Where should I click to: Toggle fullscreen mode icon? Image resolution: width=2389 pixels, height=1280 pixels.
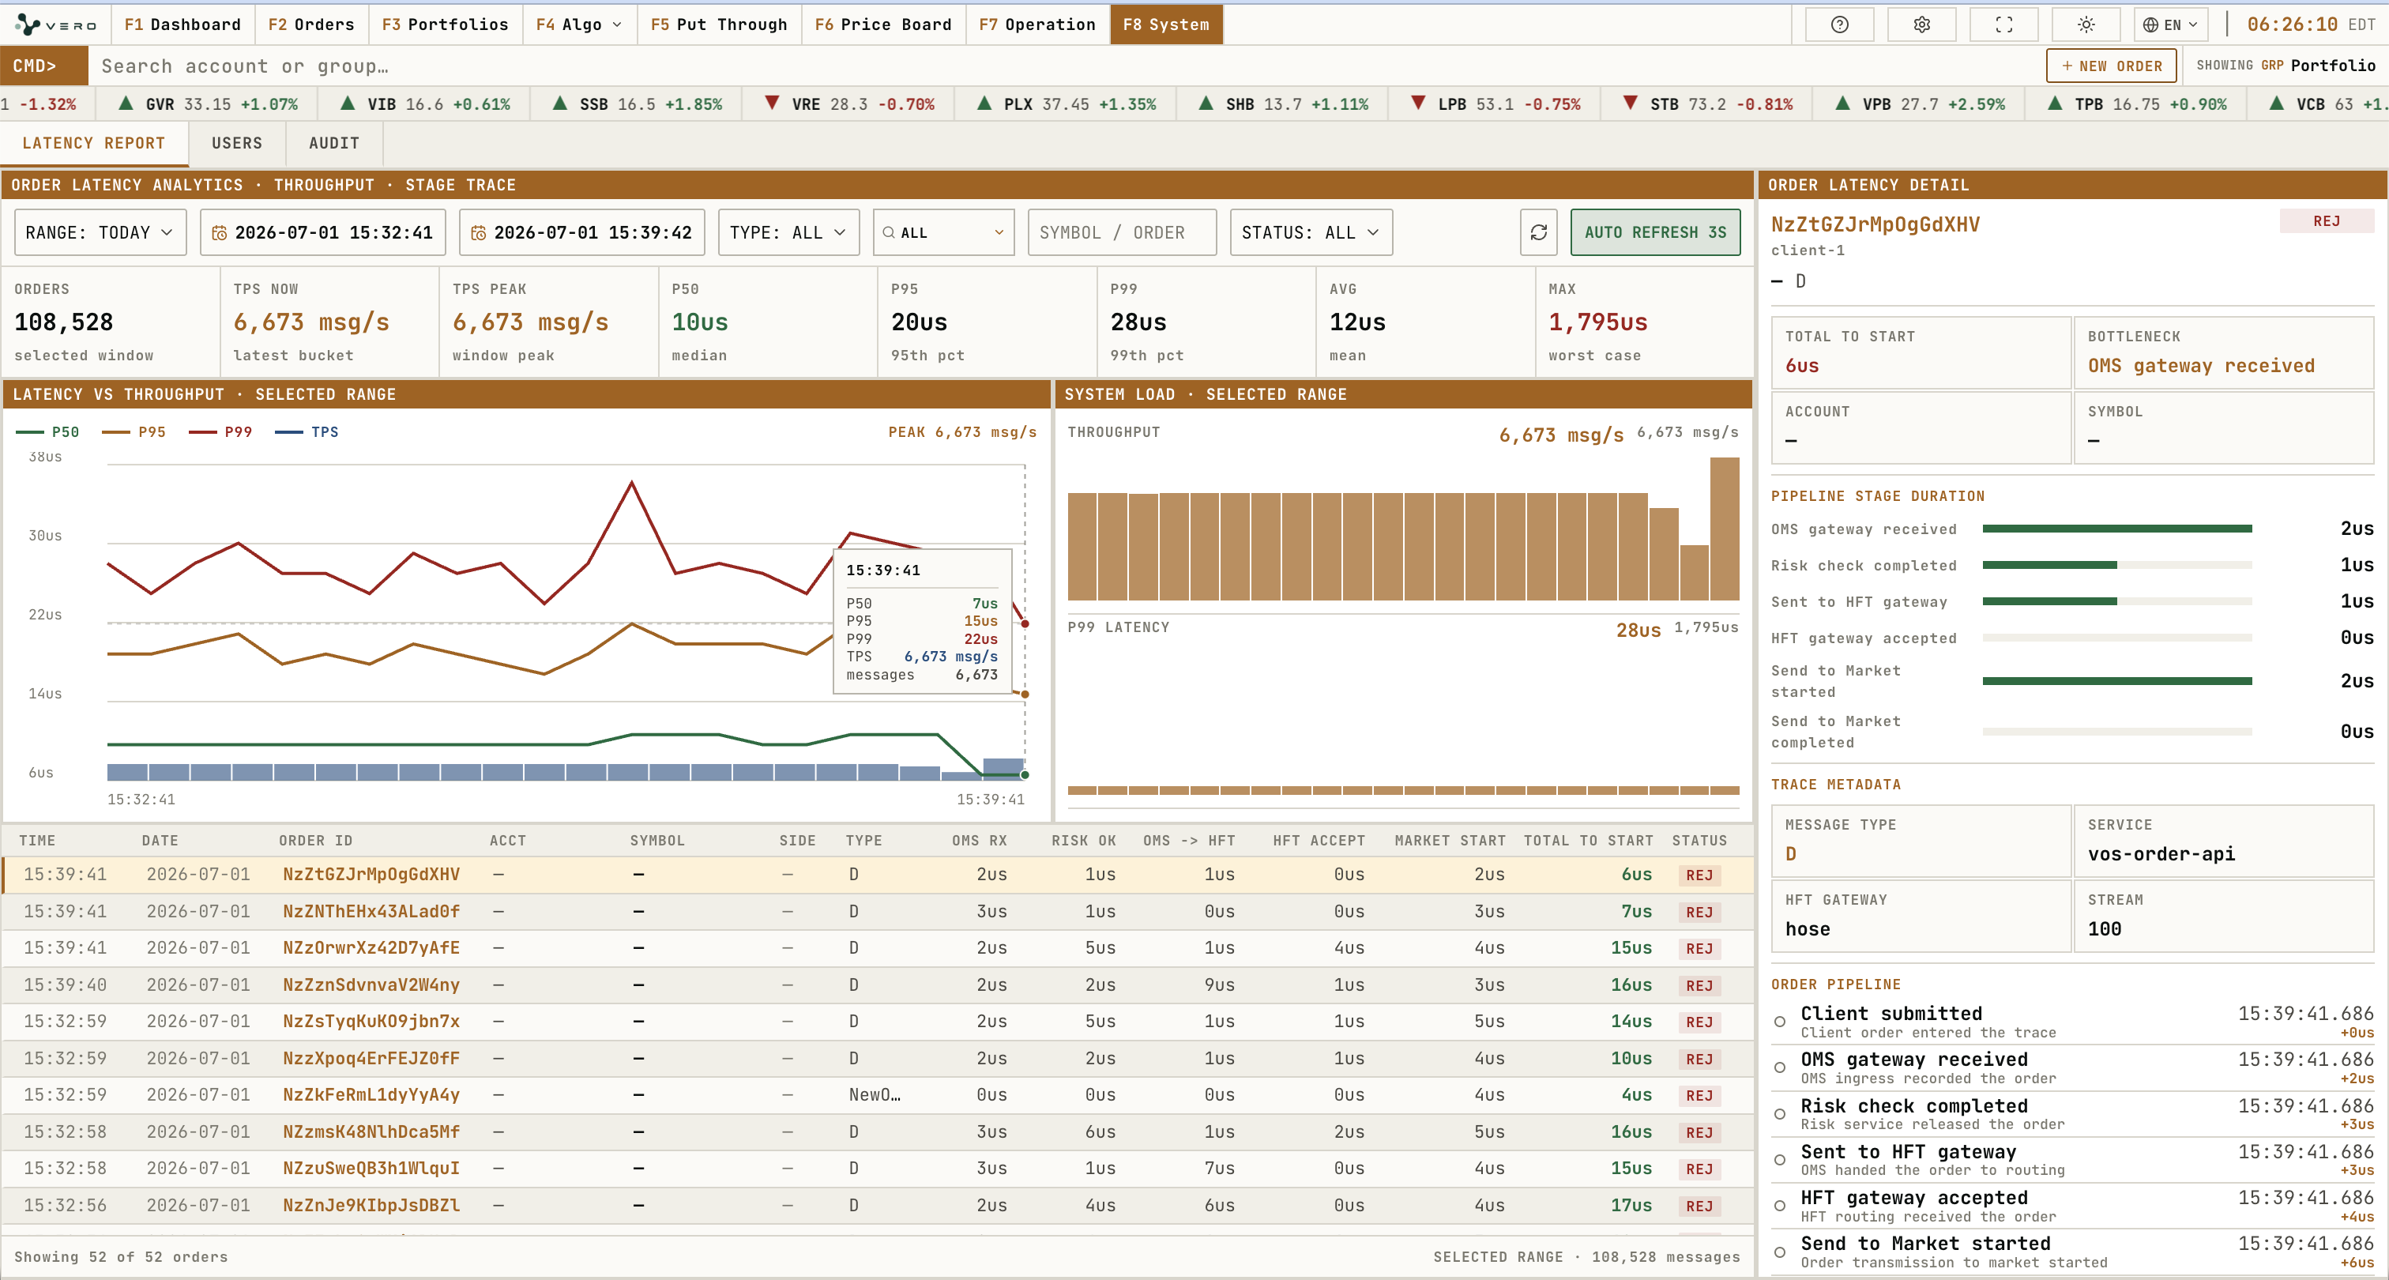2003,25
